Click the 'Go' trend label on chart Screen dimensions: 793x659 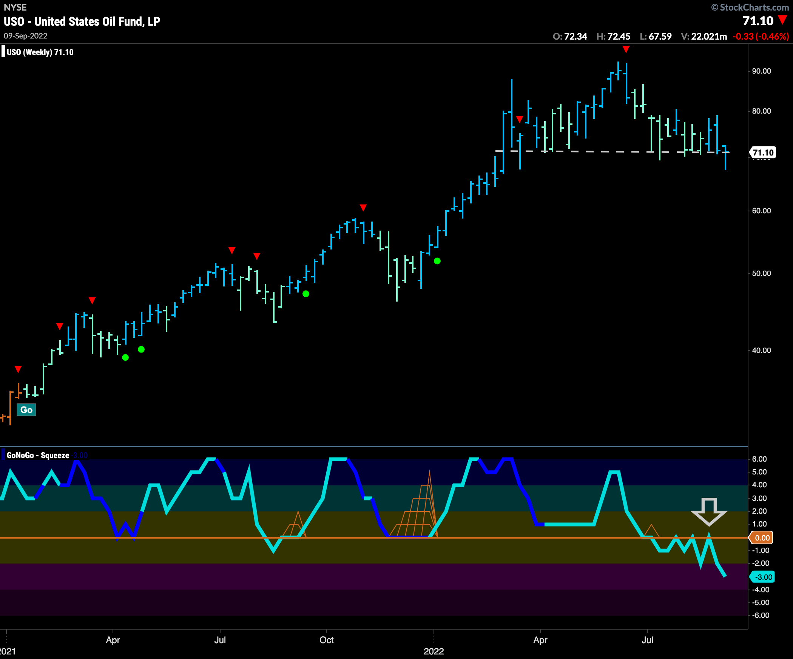pos(26,410)
